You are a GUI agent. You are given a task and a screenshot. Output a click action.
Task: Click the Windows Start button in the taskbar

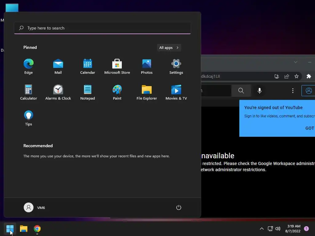10,229
